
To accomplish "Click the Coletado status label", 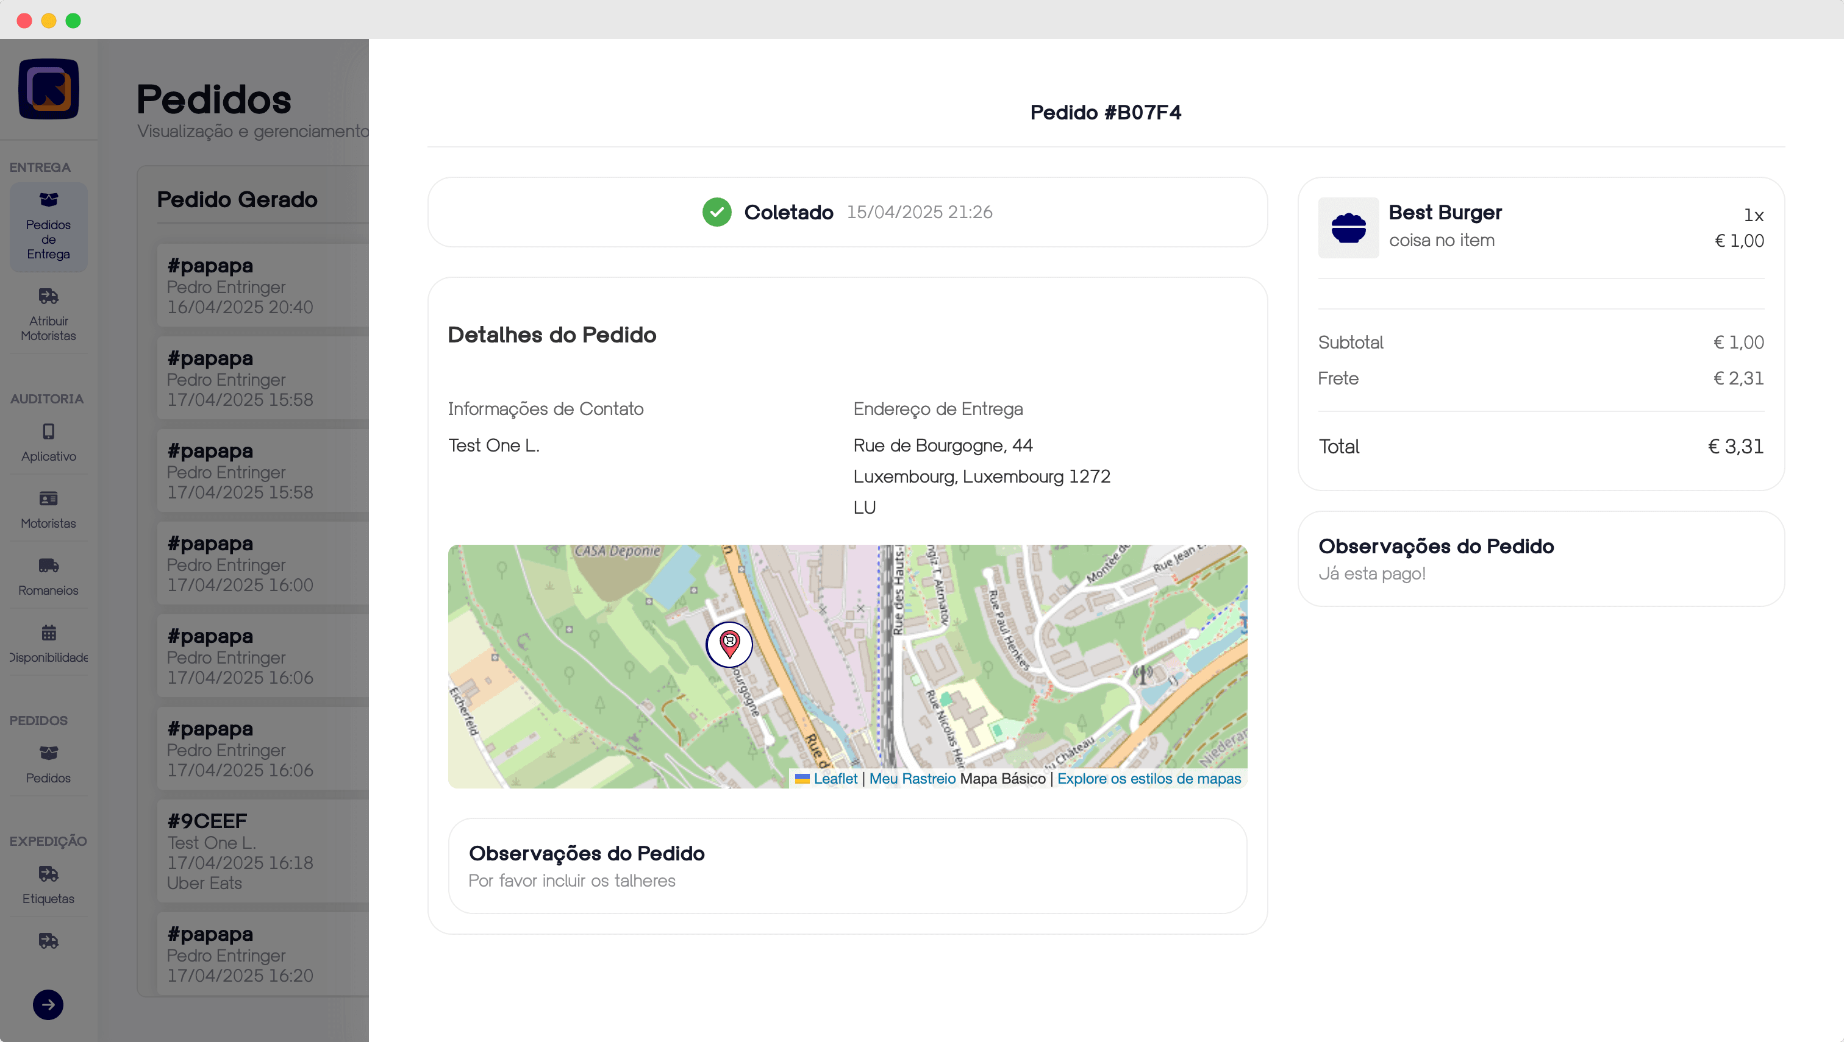I will (788, 213).
